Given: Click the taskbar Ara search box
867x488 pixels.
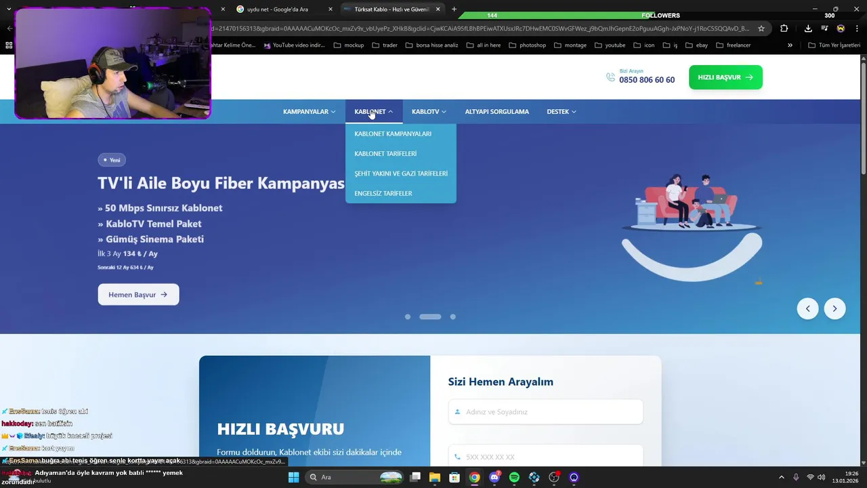Looking at the screenshot, I should pyautogui.click(x=354, y=477).
